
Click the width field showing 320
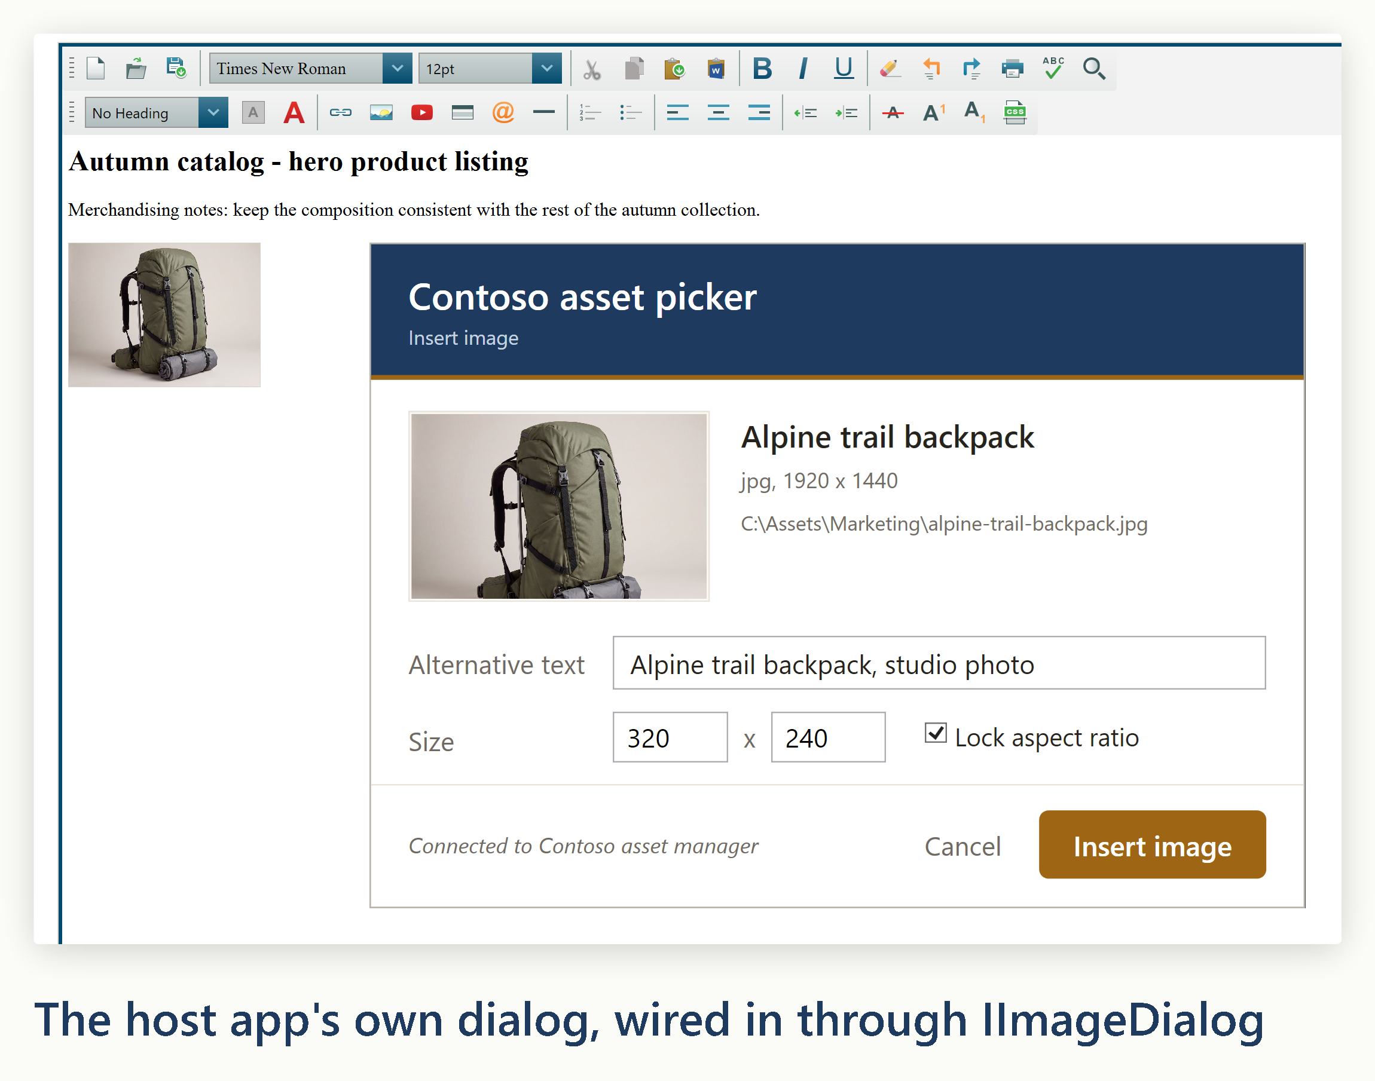point(670,737)
